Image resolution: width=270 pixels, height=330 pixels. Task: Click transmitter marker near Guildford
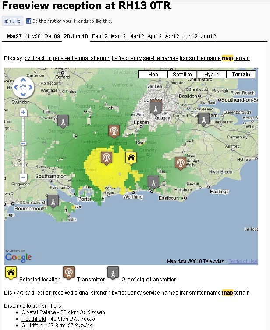pyautogui.click(x=114, y=132)
